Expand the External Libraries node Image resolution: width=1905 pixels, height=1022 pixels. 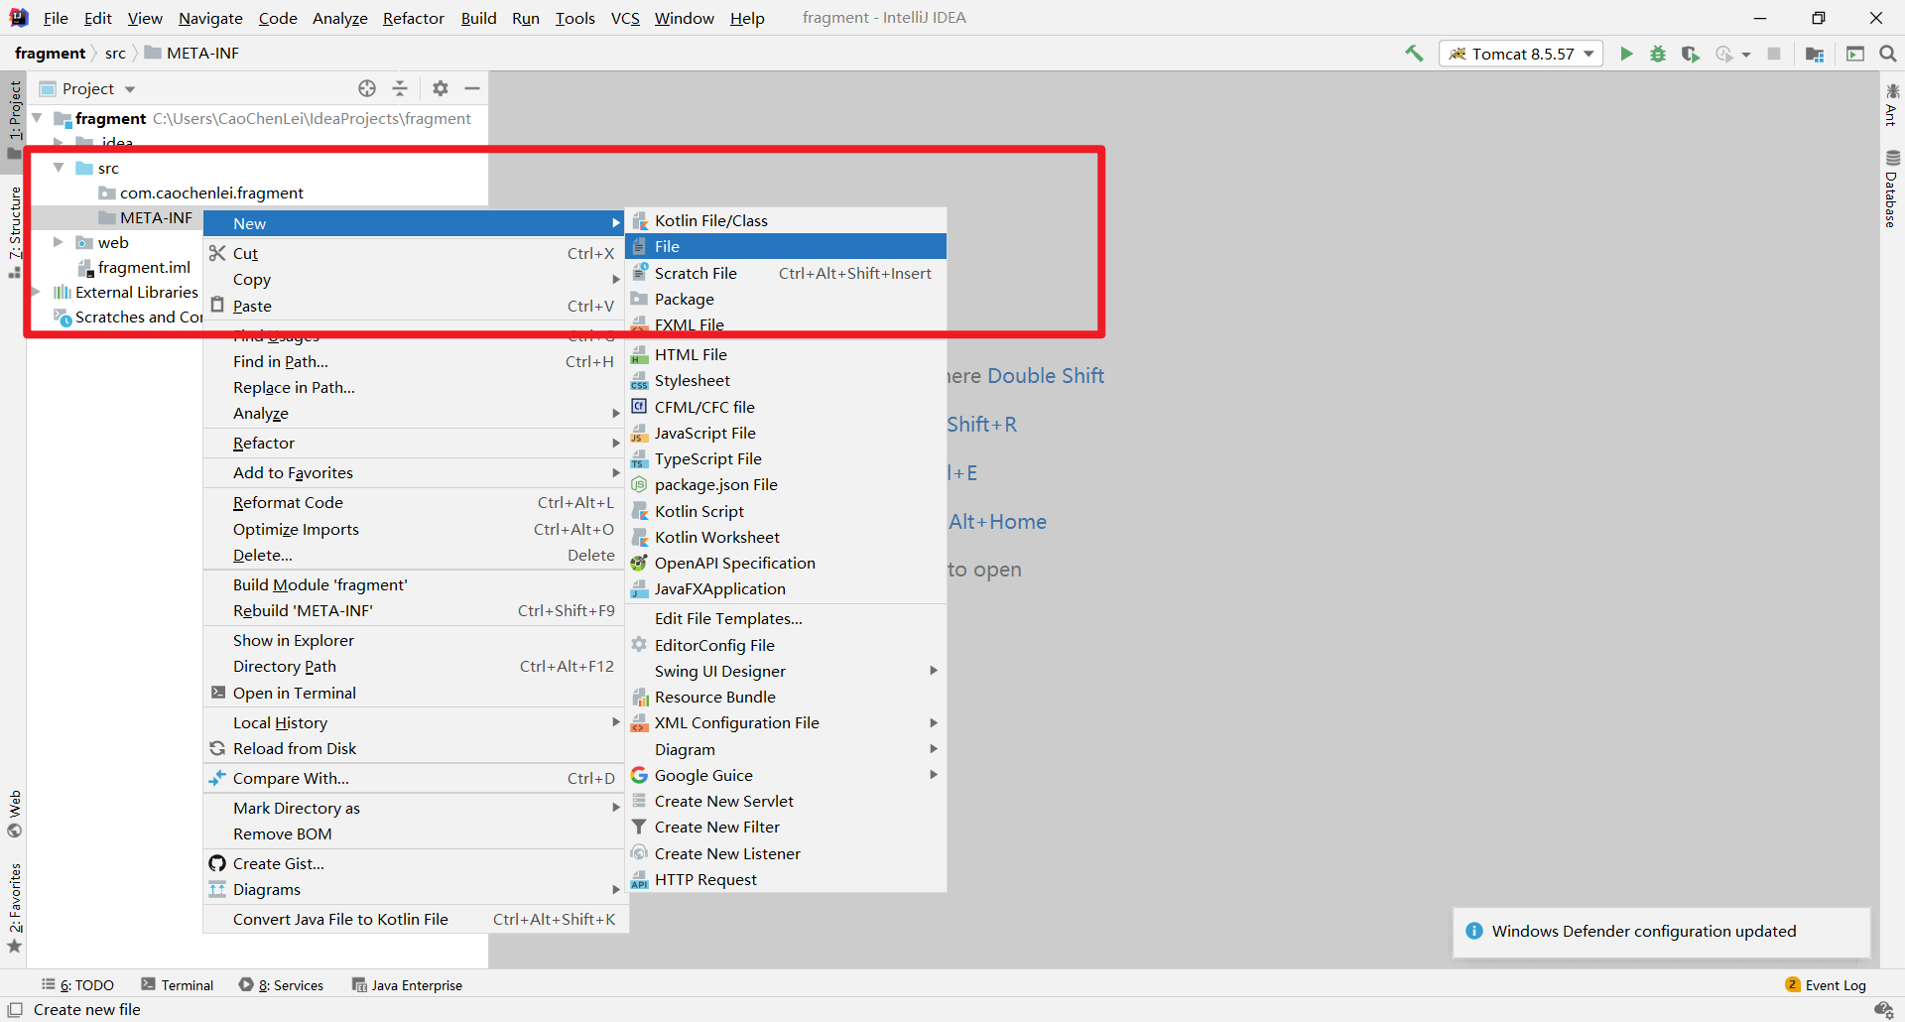point(38,292)
